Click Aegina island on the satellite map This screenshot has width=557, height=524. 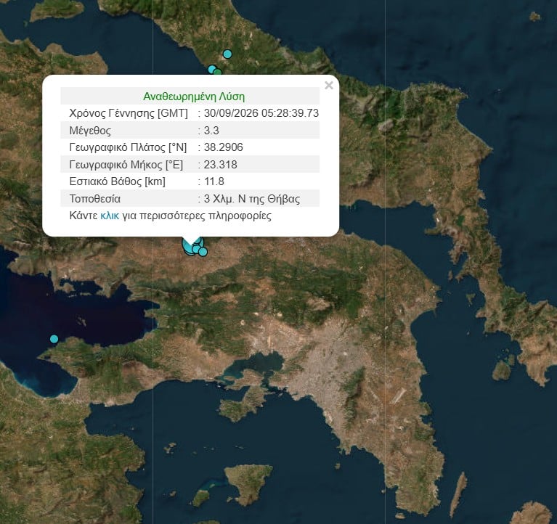point(248,483)
